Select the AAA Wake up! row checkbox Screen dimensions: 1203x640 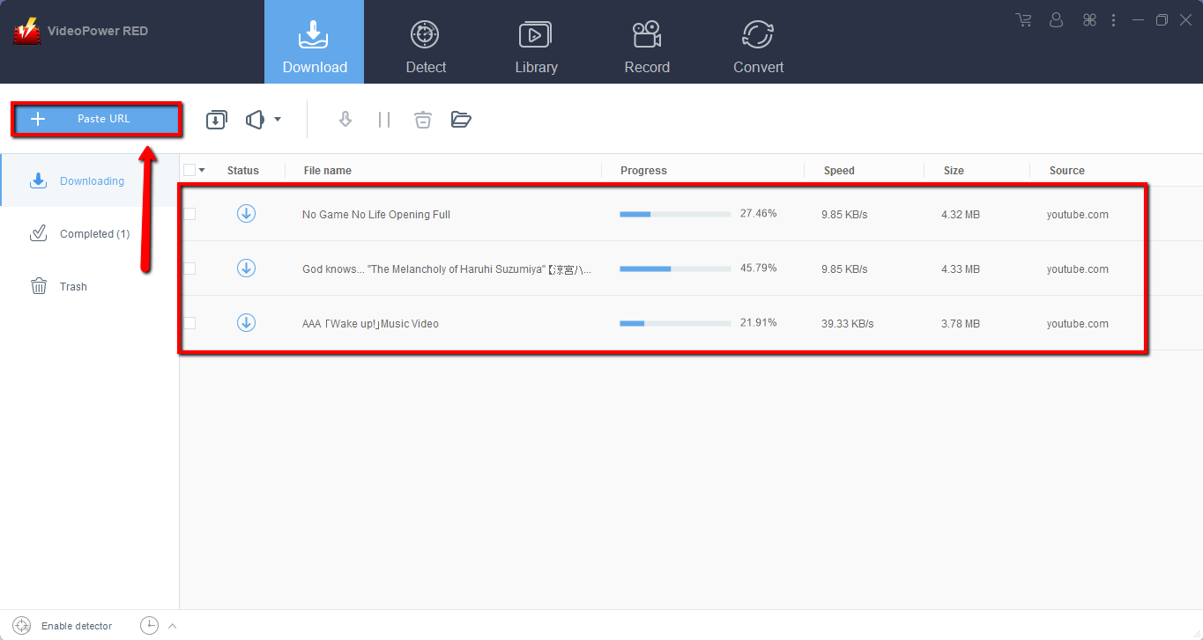189,323
